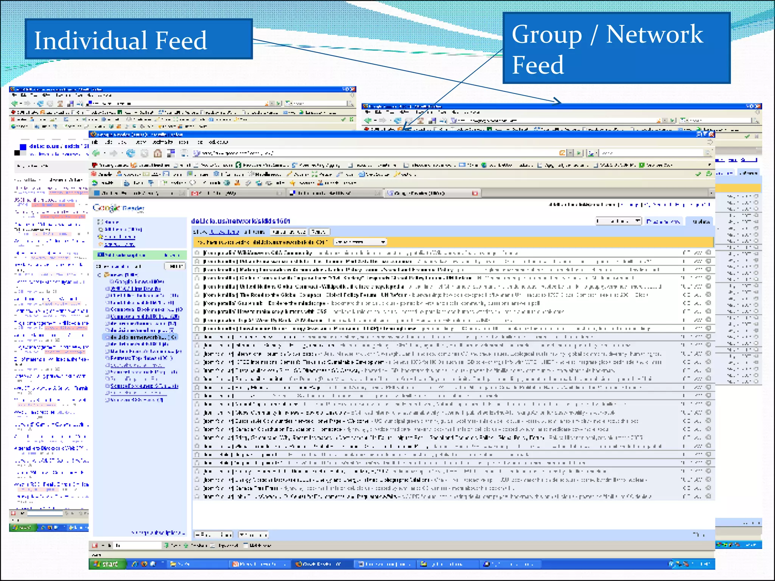
Task: Click the Mark all as read button
Action: [289, 232]
